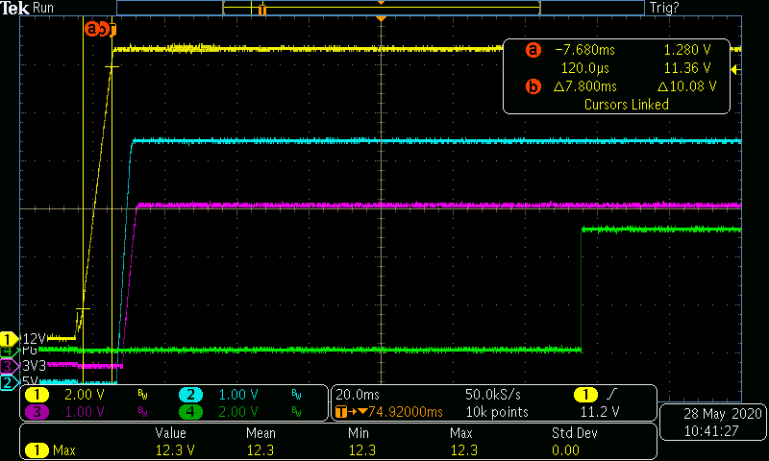Click cursor 'b' marker on the waveform
Image resolution: width=769 pixels, height=461 pixels.
click(108, 29)
